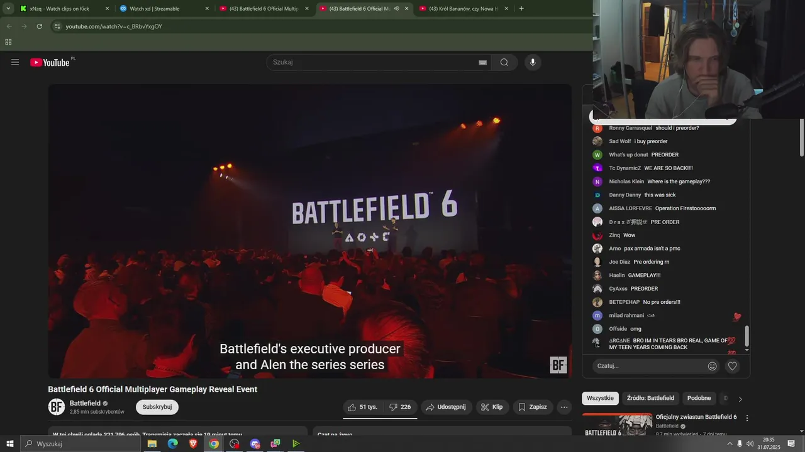Click the BF watermark on video
The width and height of the screenshot is (805, 452).
coord(558,365)
